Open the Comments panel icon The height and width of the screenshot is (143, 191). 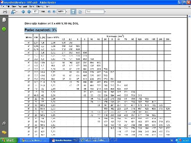(4, 132)
